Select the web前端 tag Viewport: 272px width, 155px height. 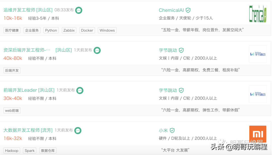pos(12,110)
